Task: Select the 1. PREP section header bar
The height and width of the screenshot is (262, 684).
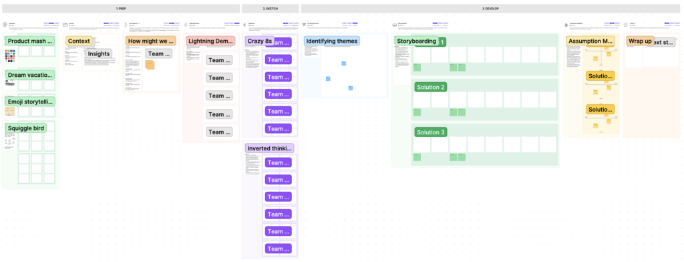Action: tap(121, 8)
